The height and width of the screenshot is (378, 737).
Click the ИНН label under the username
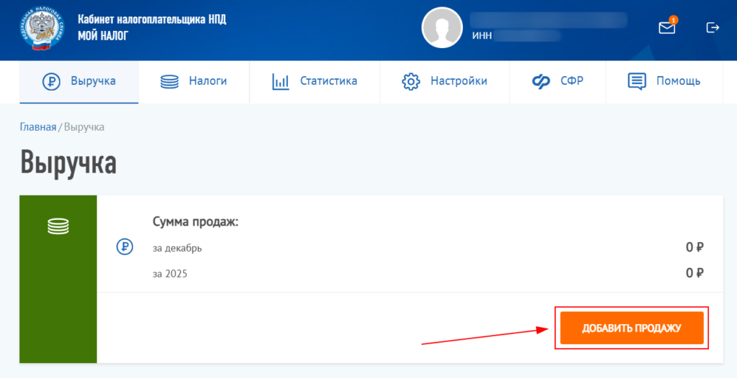482,36
